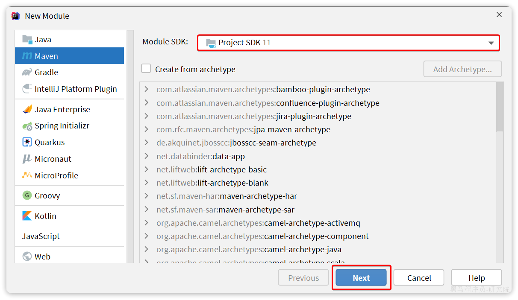Viewport: 518px width, 300px height.
Task: Expand camel-archetype-java entry
Action: pyautogui.click(x=147, y=249)
